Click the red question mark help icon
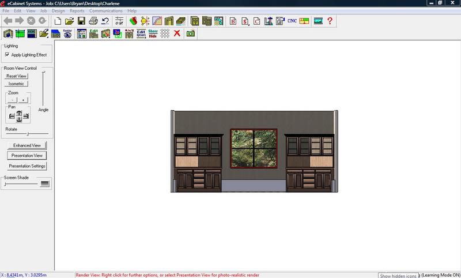The image size is (461, 278). coord(330,21)
